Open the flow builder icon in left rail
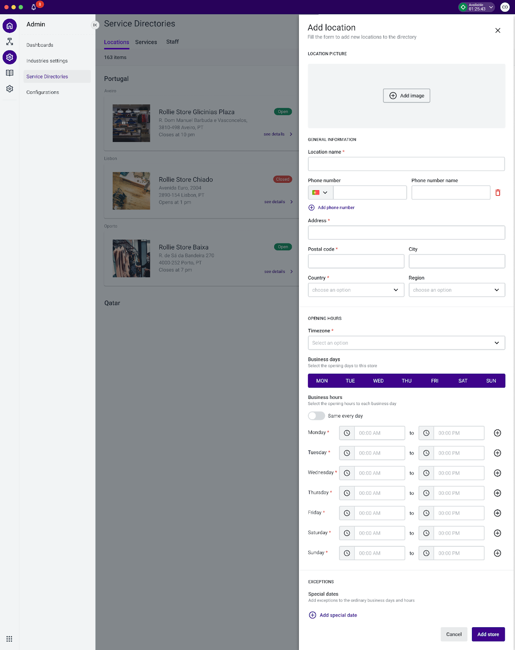This screenshot has height=650, width=515. coord(10,41)
